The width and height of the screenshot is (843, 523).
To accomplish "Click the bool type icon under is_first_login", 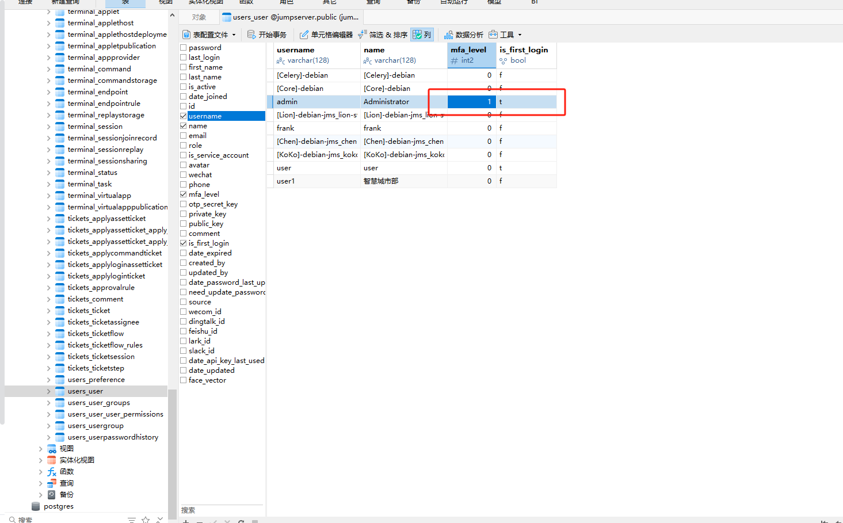I will (503, 60).
